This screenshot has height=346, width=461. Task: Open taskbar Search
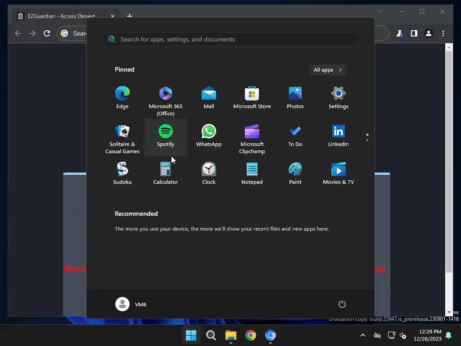click(x=211, y=335)
